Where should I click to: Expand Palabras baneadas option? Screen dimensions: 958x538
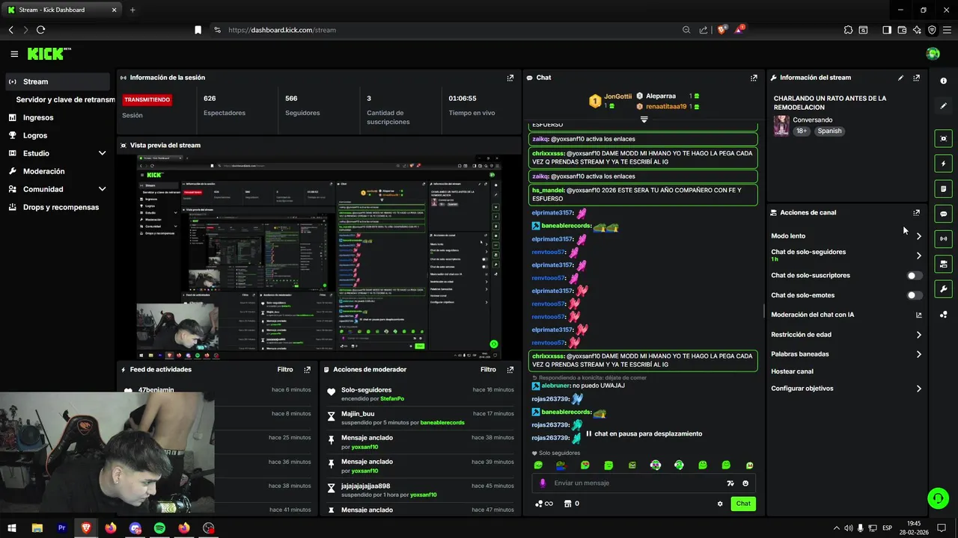[918, 354]
